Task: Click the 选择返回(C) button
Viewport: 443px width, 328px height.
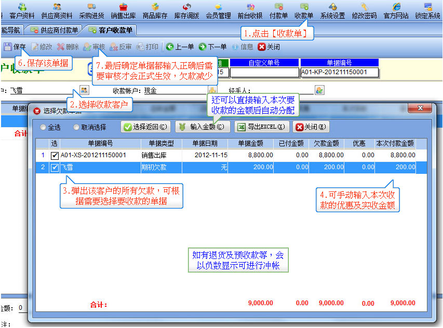Action: coord(146,127)
